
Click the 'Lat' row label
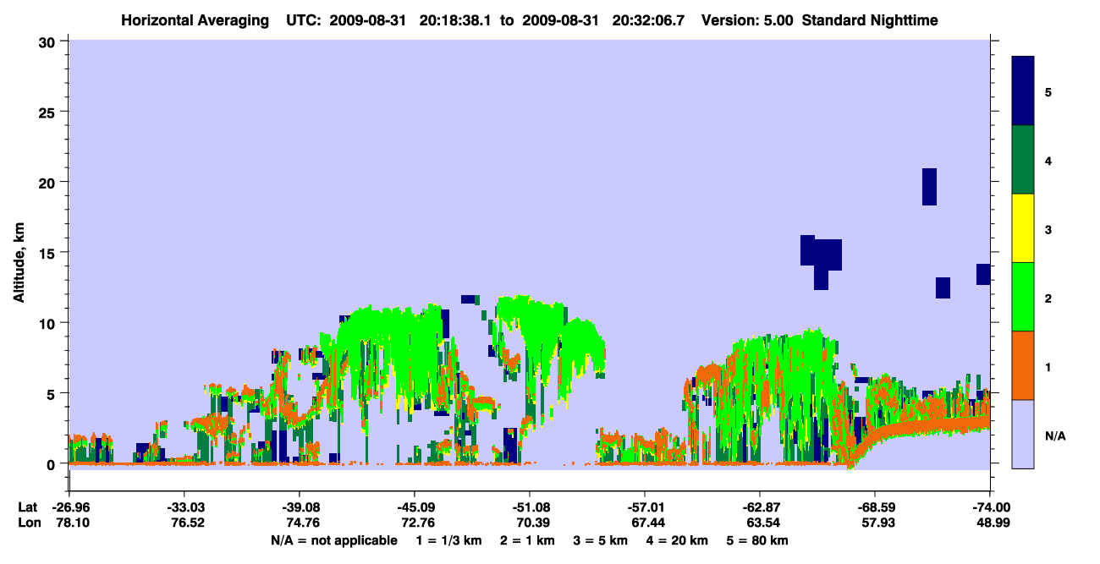tap(27, 507)
